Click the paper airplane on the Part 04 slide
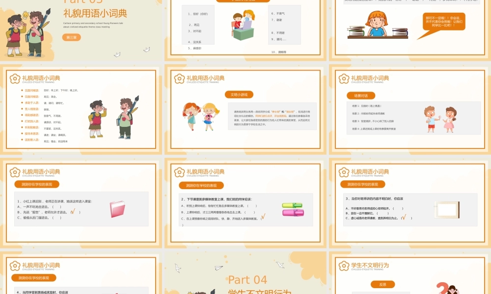This screenshot has width=491, height=294. pyautogui.click(x=218, y=268)
